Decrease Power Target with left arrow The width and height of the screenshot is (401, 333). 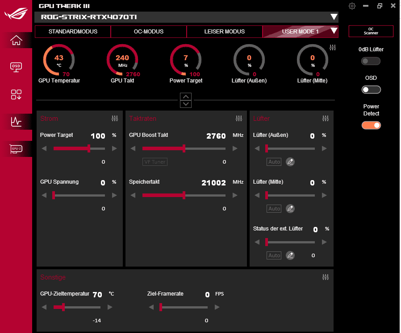44,148
